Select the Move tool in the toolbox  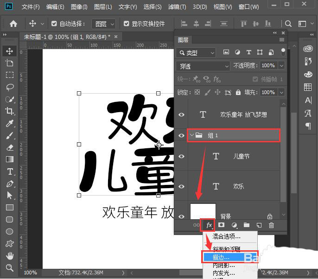9,51
